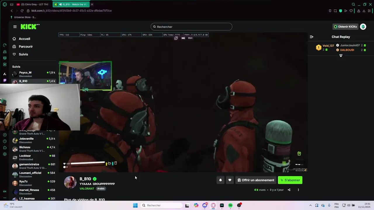Search tabs with the magnifier icon
Screen dimensions: 374x210
pyautogui.click(x=353, y=4)
